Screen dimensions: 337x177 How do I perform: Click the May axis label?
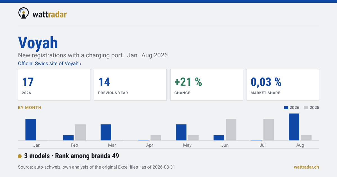(187, 145)
